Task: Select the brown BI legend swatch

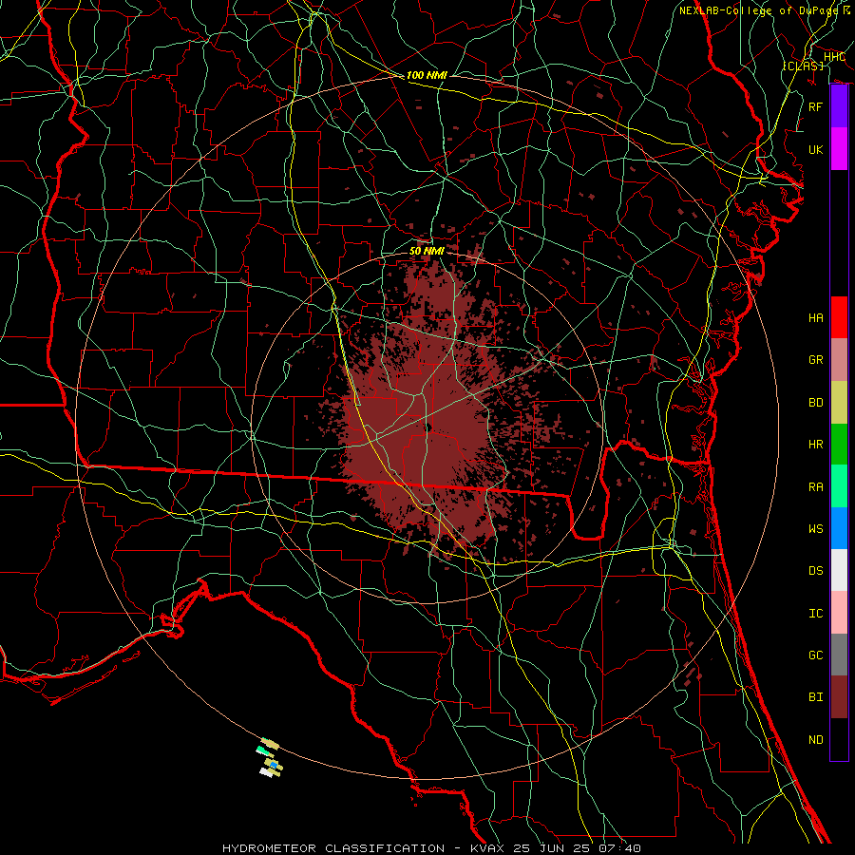Action: pos(839,697)
